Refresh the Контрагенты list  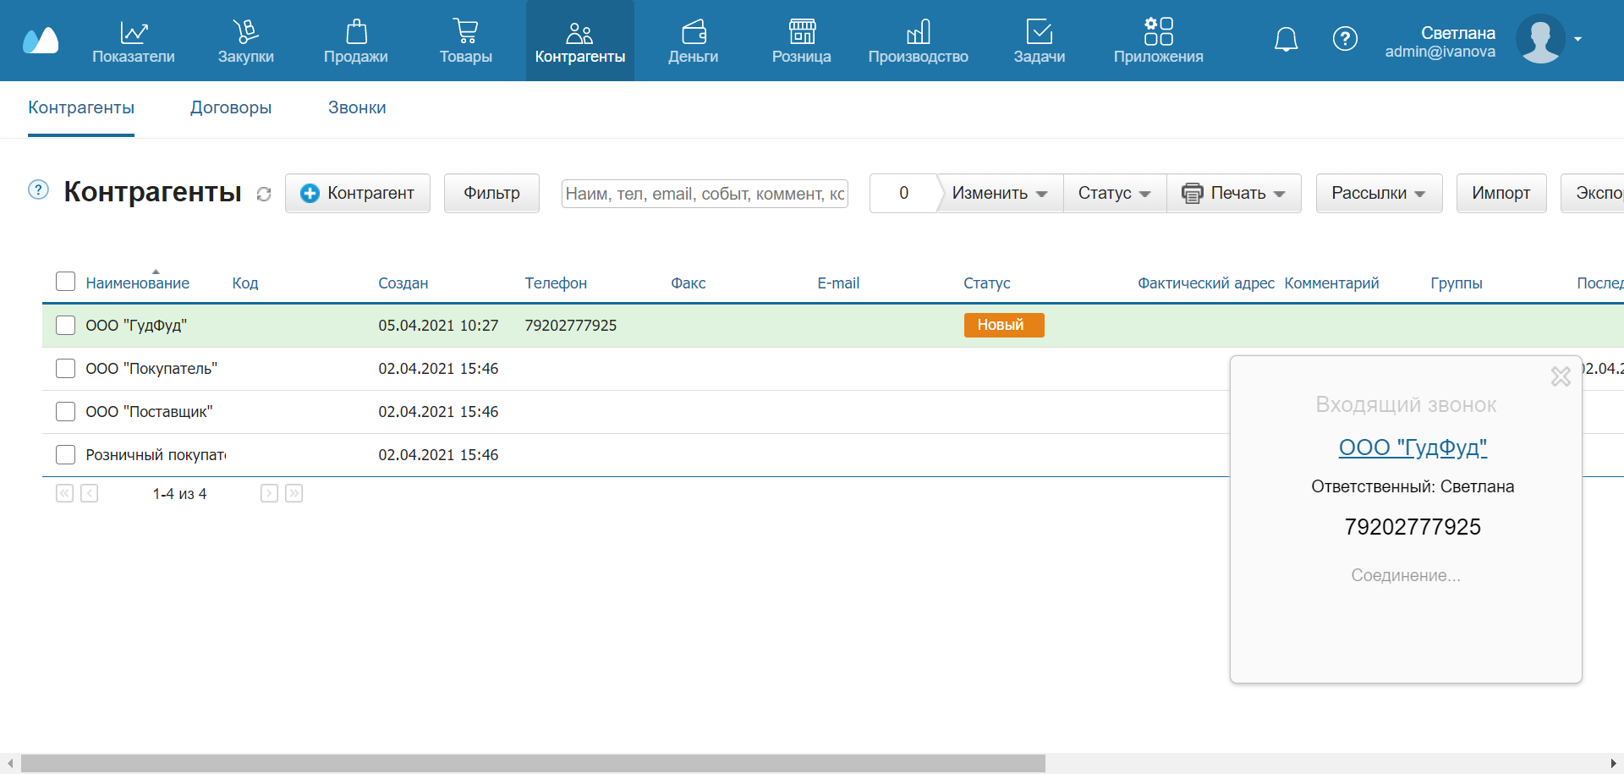pos(264,194)
